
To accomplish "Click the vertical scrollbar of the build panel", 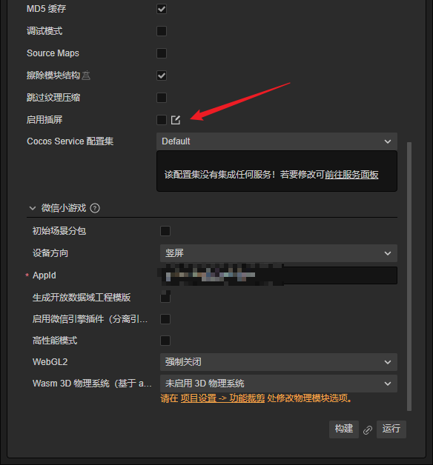I will (409, 276).
